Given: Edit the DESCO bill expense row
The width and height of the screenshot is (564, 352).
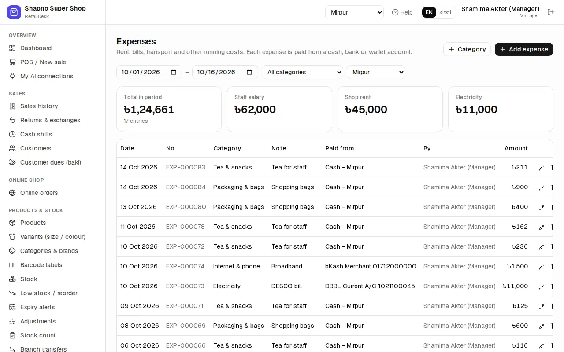Looking at the screenshot, I should 542,286.
